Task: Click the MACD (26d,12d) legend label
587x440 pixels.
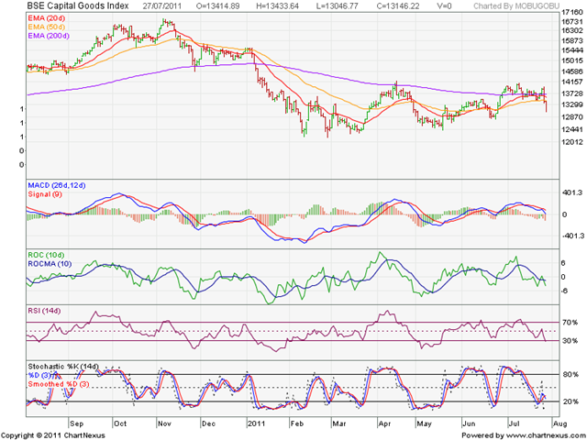Action: pyautogui.click(x=57, y=185)
